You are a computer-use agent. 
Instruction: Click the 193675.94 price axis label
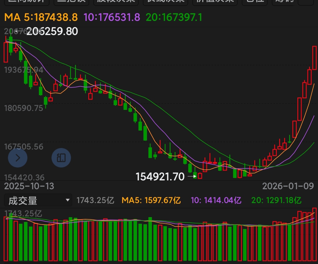tap(24, 70)
